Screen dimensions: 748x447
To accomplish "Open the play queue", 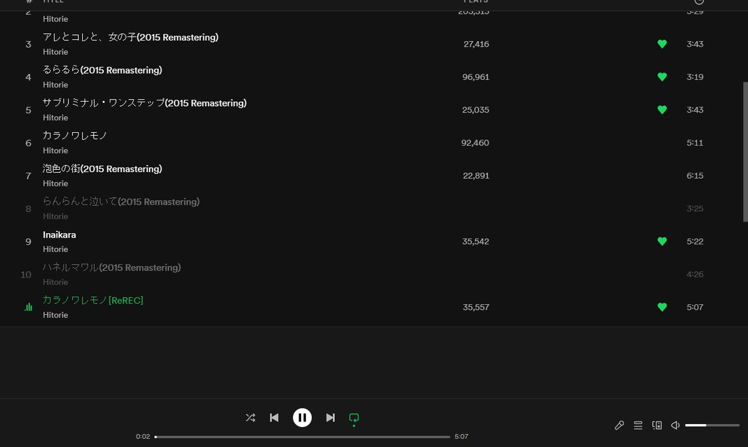I will [638, 425].
